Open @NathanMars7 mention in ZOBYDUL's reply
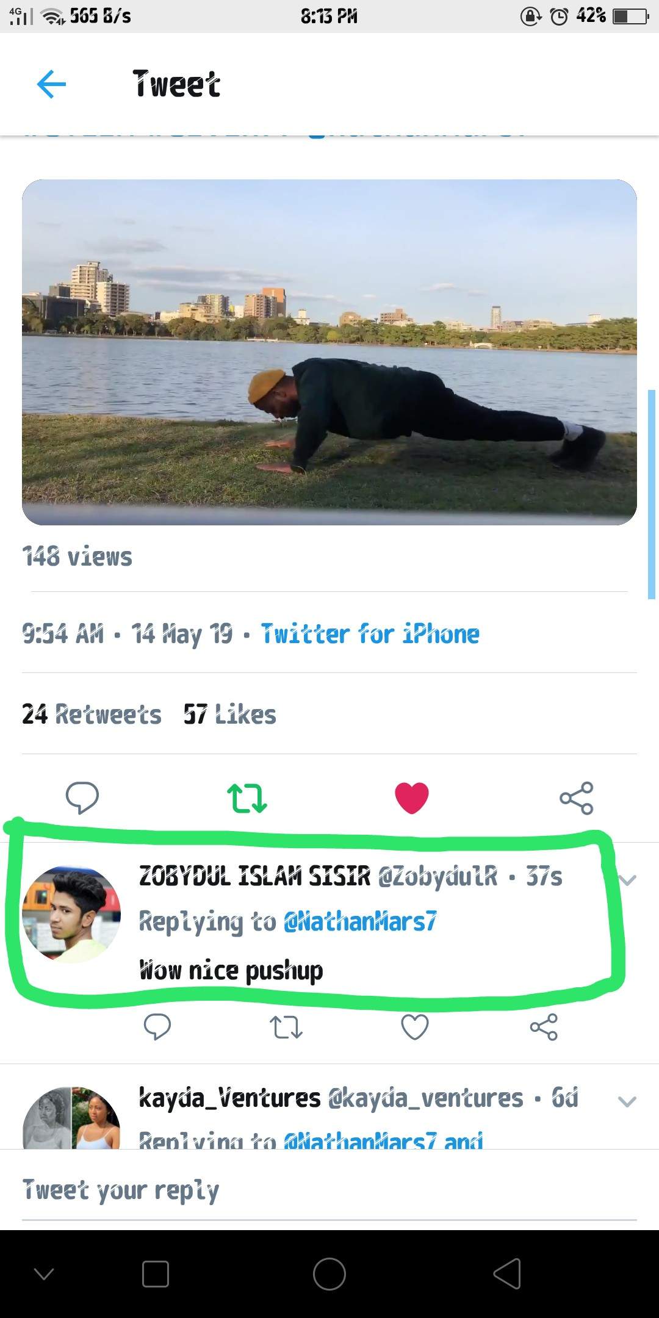The image size is (659, 1318). 360,921
